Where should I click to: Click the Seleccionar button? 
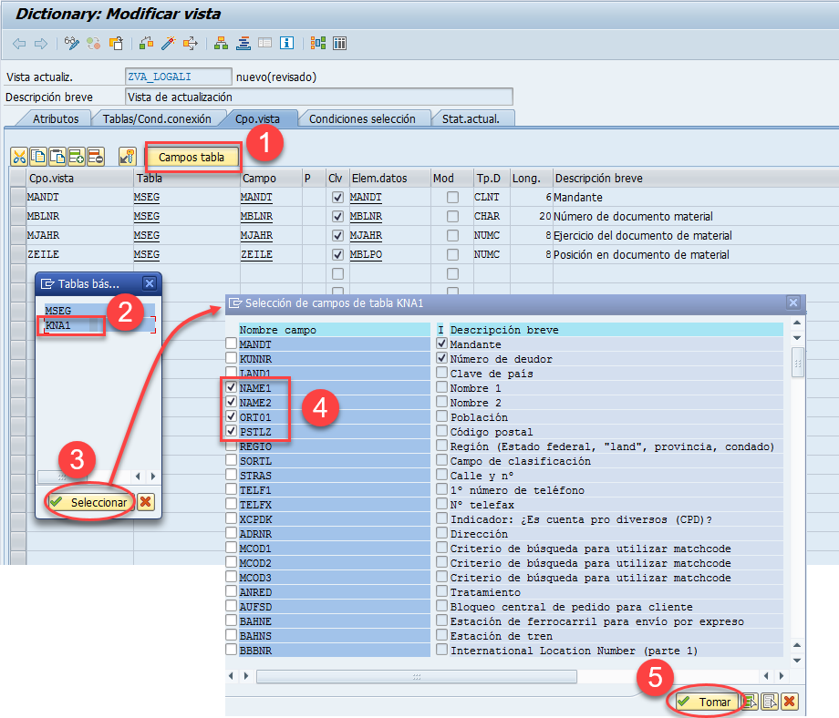(x=91, y=502)
